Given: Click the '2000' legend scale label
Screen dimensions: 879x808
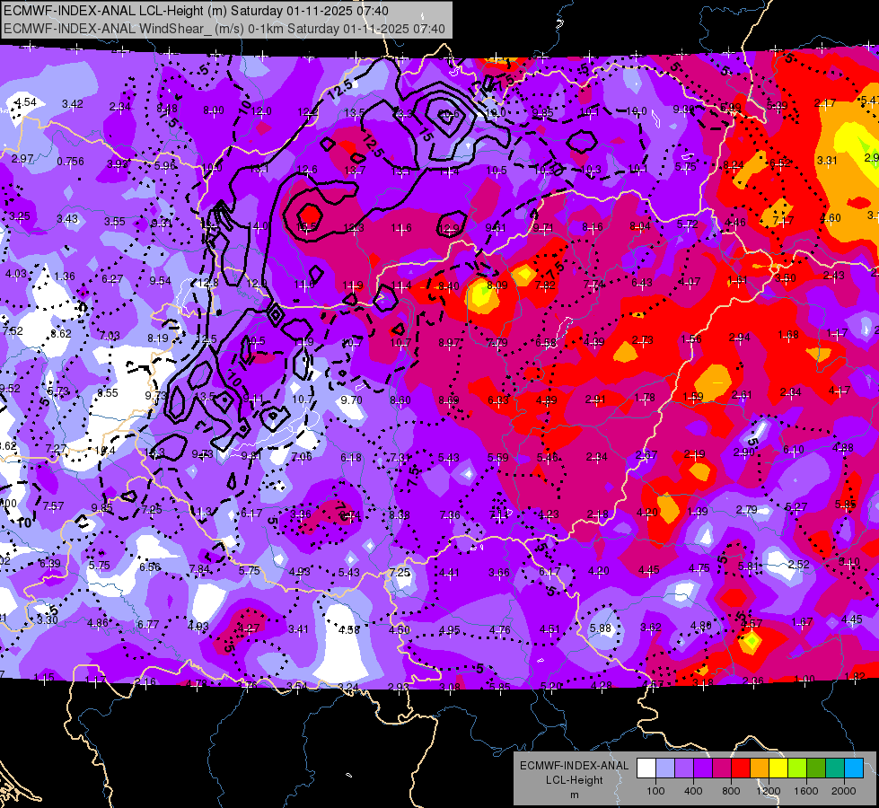Looking at the screenshot, I should coord(844,791).
